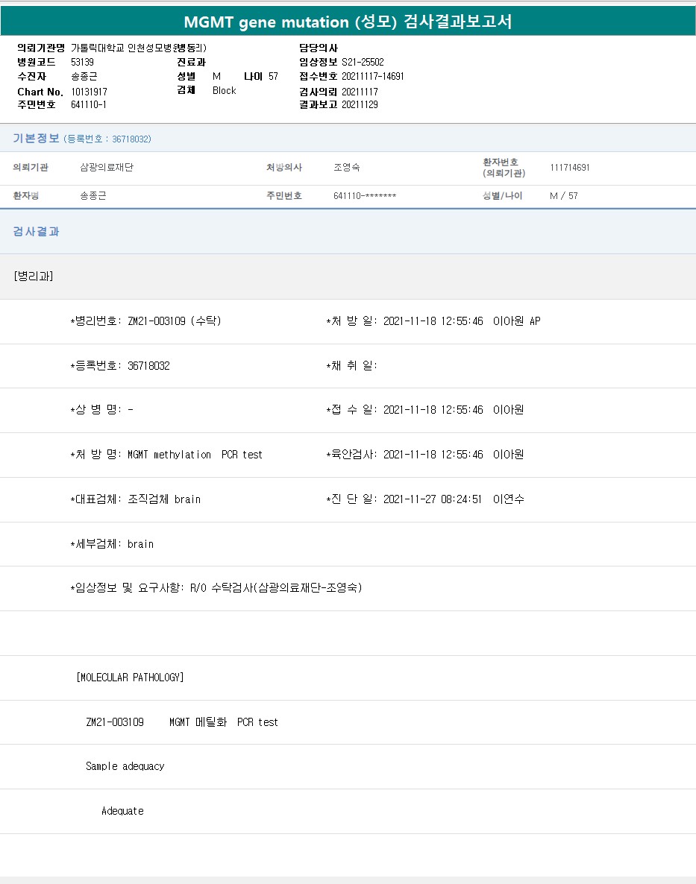Click 삼광의료재단 in the 의뢰기관 field

tap(106, 168)
